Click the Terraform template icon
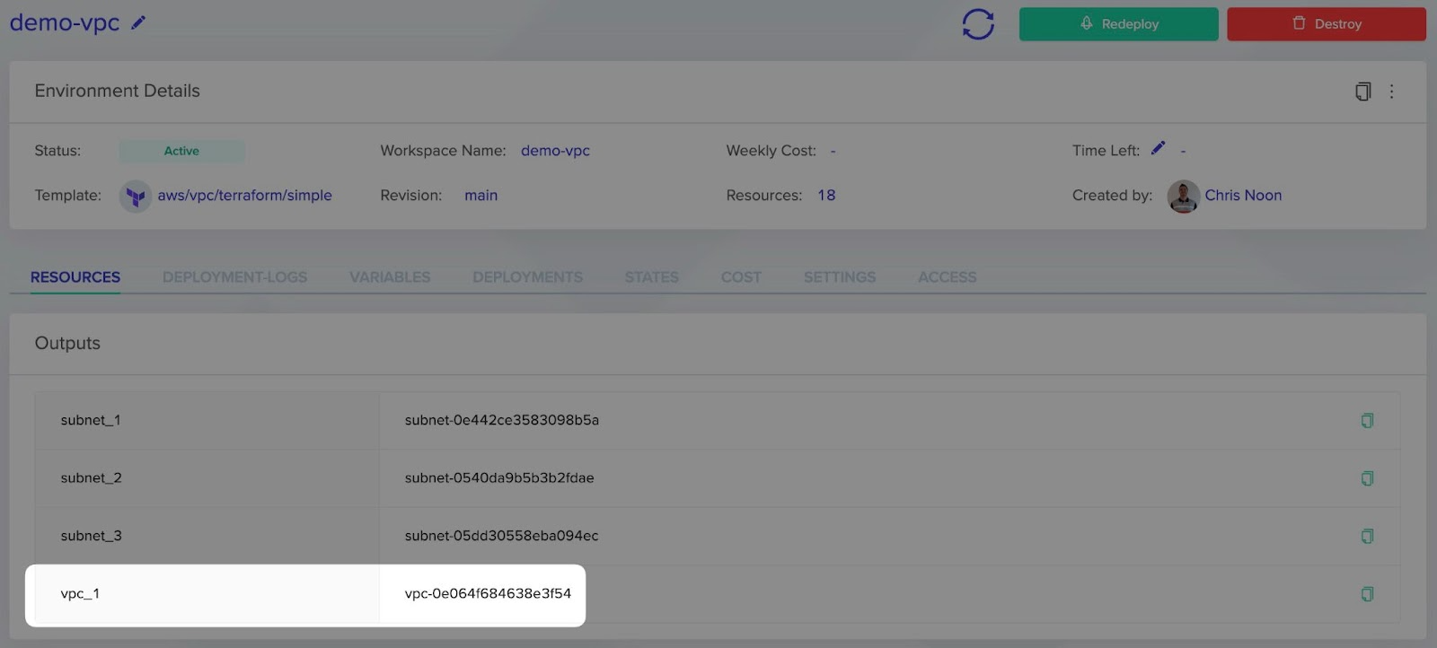The height and width of the screenshot is (648, 1437). click(136, 196)
